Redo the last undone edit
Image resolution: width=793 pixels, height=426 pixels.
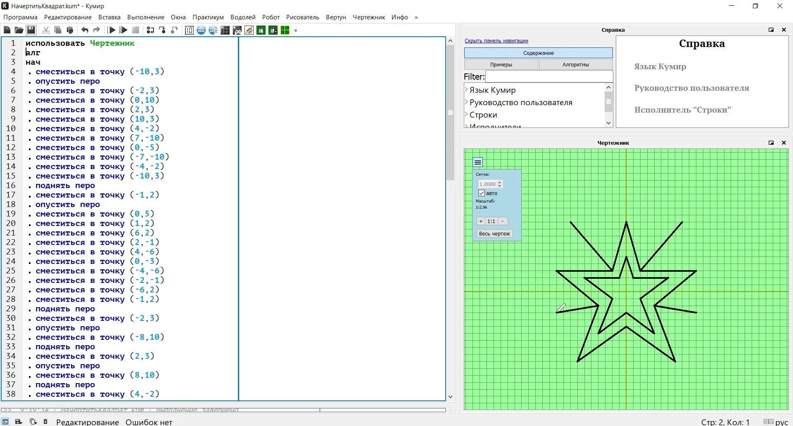click(x=97, y=30)
